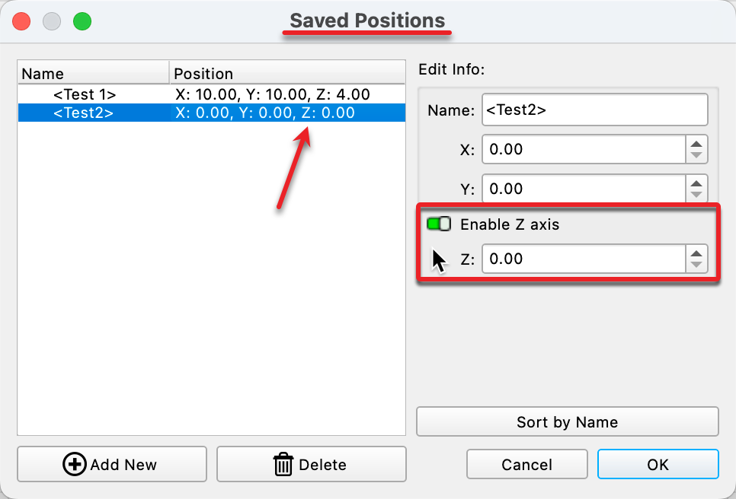Click the plus icon on Add New
This screenshot has height=499, width=736.
point(74,464)
